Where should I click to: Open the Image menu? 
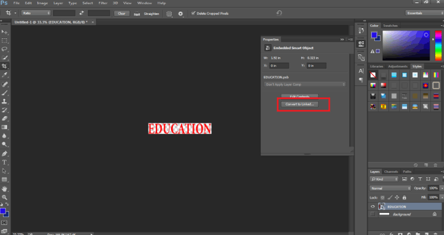coord(42,3)
